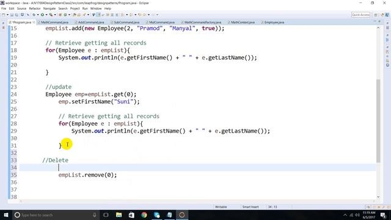Expand the Run dropdown arrow
Viewport: 391px width, 220px height.
click(46, 15)
